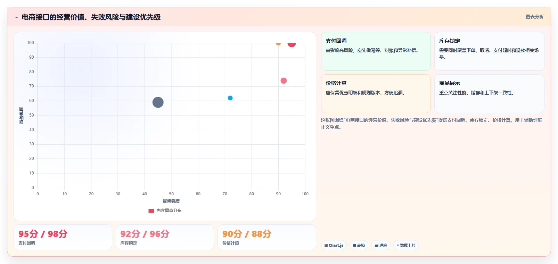This screenshot has width=558, height=264.
Task: Click 支付回调 label under 95分 score
Action: point(27,243)
